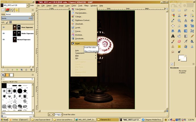Click the delete layer trash button
The image size is (196, 122).
[x=31, y=70]
